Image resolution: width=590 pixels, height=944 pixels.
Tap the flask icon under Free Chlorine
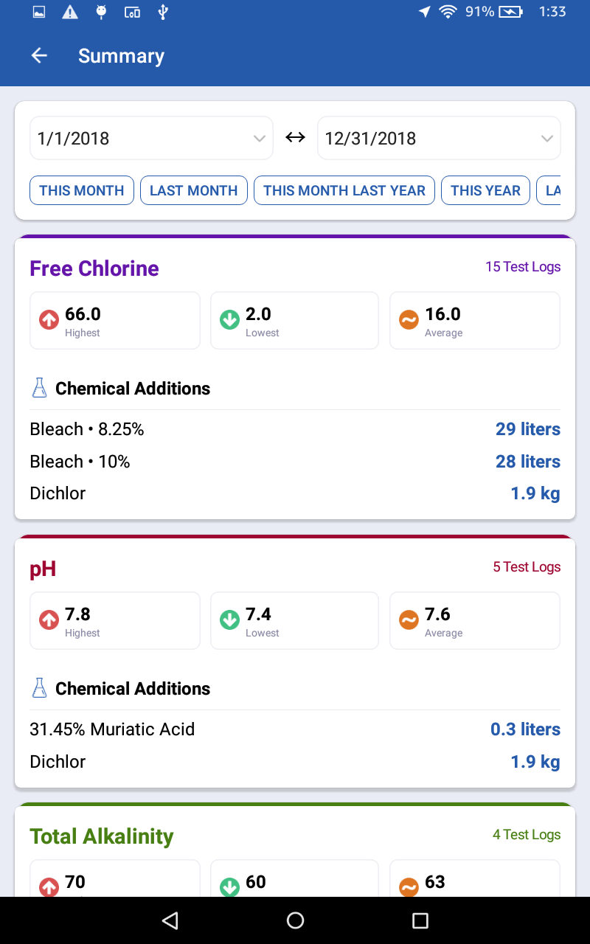pyautogui.click(x=39, y=388)
